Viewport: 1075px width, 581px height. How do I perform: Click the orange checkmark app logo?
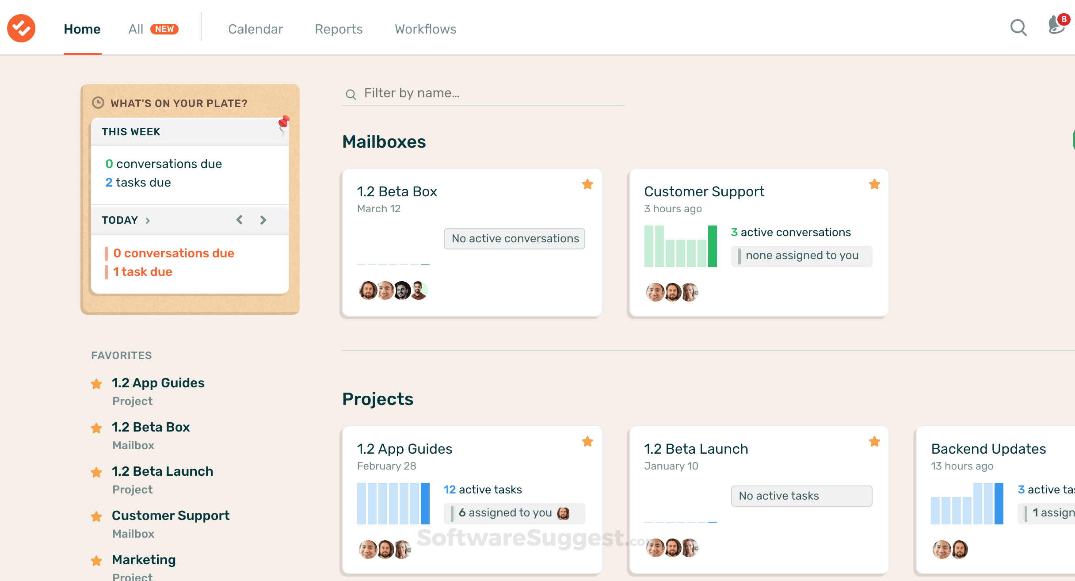click(21, 28)
